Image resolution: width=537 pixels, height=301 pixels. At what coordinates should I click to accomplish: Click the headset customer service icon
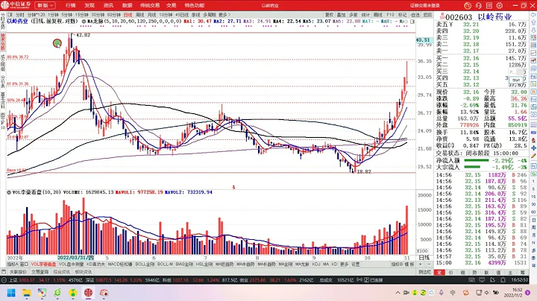[x=478, y=5]
